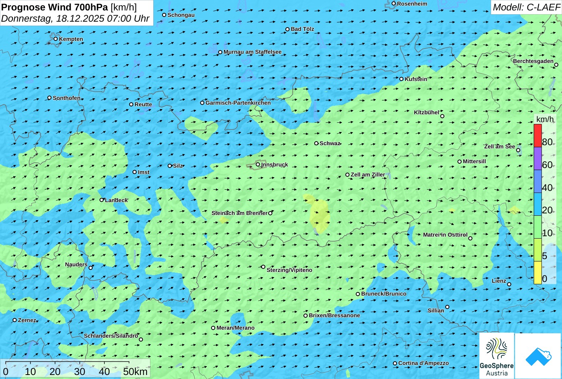This screenshot has height=379, width=562.
Task: Click the Matrei in Osttirol marker
Action: click(x=470, y=239)
